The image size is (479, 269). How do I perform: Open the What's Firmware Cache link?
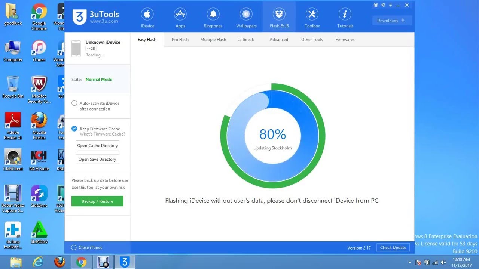click(x=103, y=134)
